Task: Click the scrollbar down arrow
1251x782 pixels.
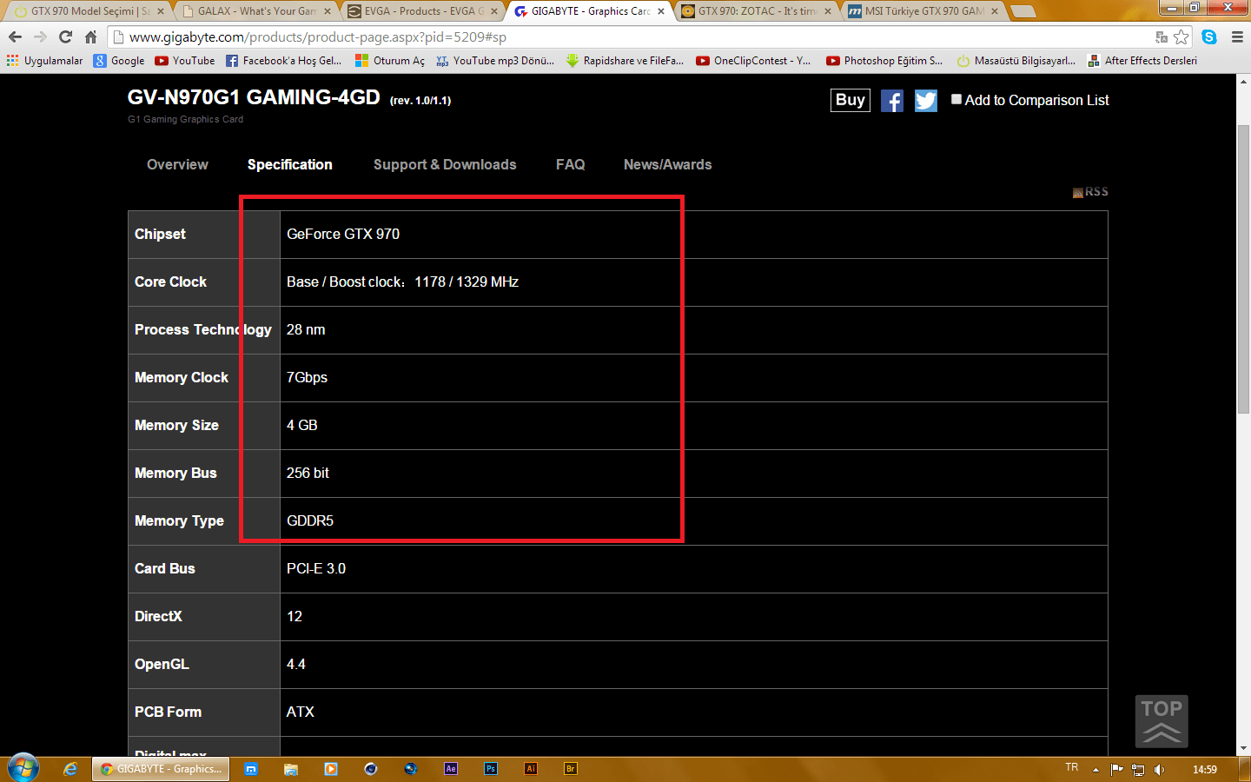Action: [x=1243, y=748]
